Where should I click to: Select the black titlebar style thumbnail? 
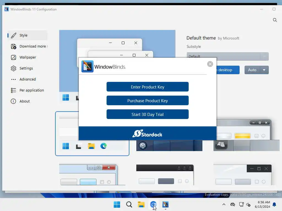click(165, 175)
